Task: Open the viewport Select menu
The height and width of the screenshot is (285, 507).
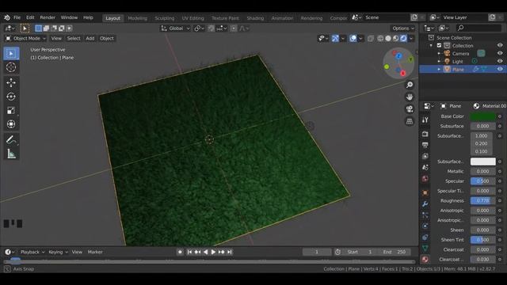Action: pyautogui.click(x=74, y=39)
